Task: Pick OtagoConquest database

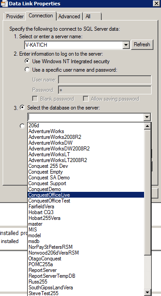Action: [86, 259]
